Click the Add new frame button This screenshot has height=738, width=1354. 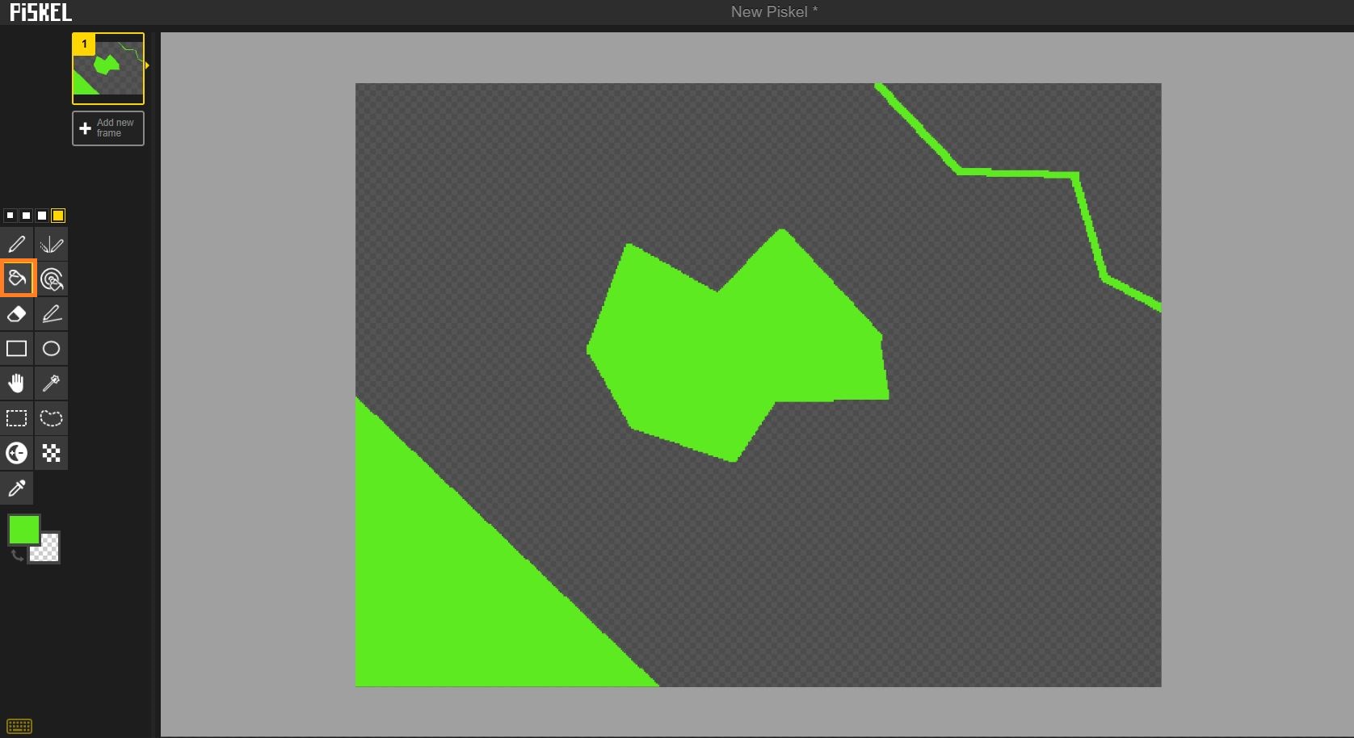coord(108,128)
